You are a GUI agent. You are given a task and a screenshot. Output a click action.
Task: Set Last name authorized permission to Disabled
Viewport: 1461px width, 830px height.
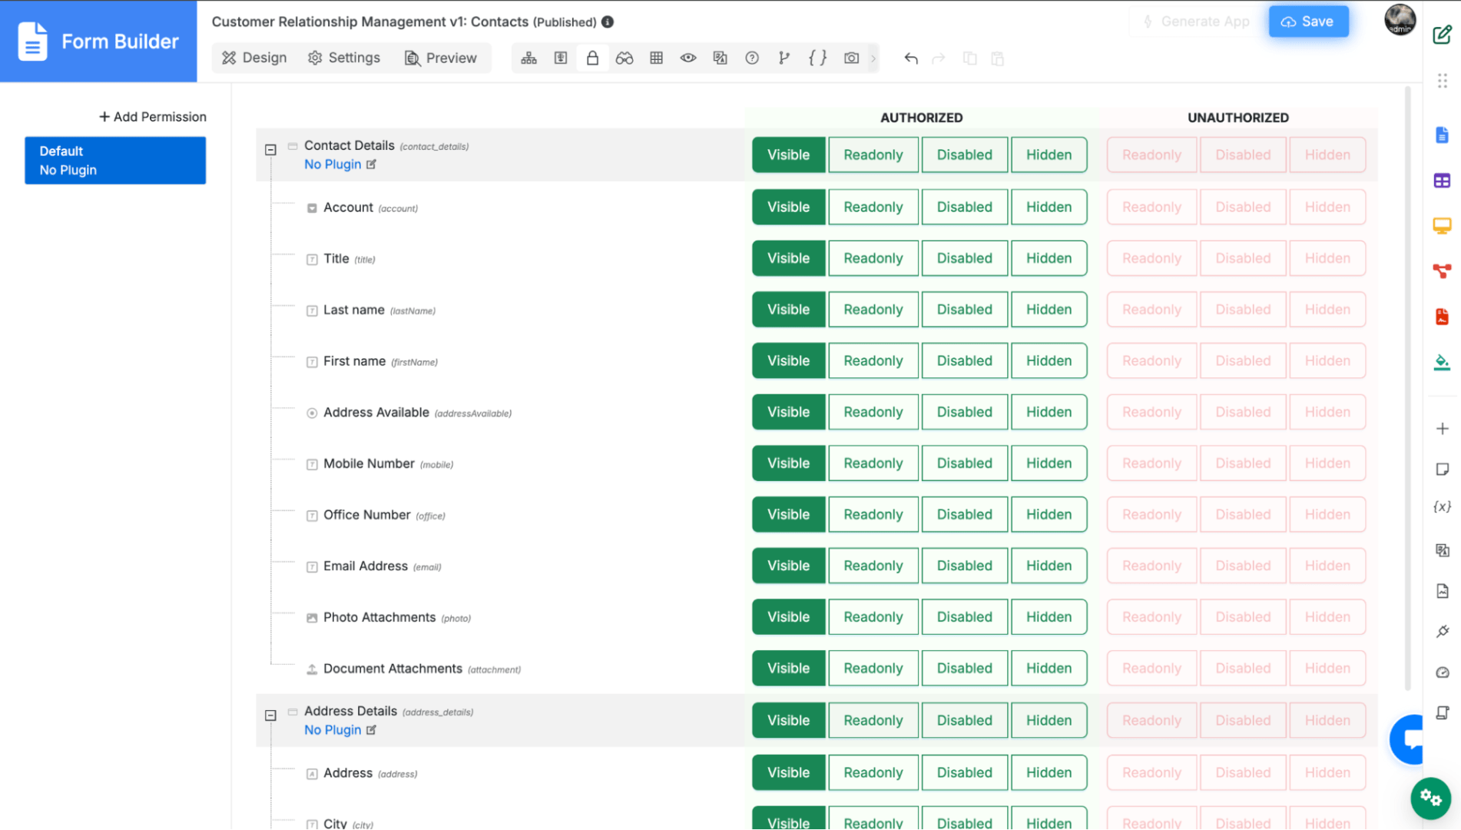(x=964, y=310)
